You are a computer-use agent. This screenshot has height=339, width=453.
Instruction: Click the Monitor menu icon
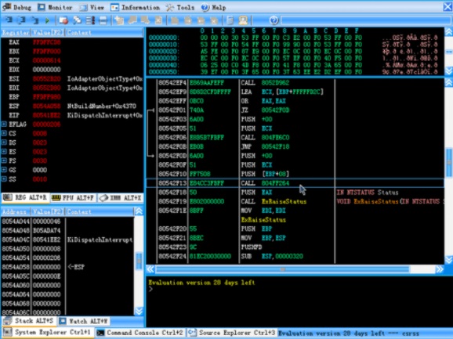[x=42, y=7]
